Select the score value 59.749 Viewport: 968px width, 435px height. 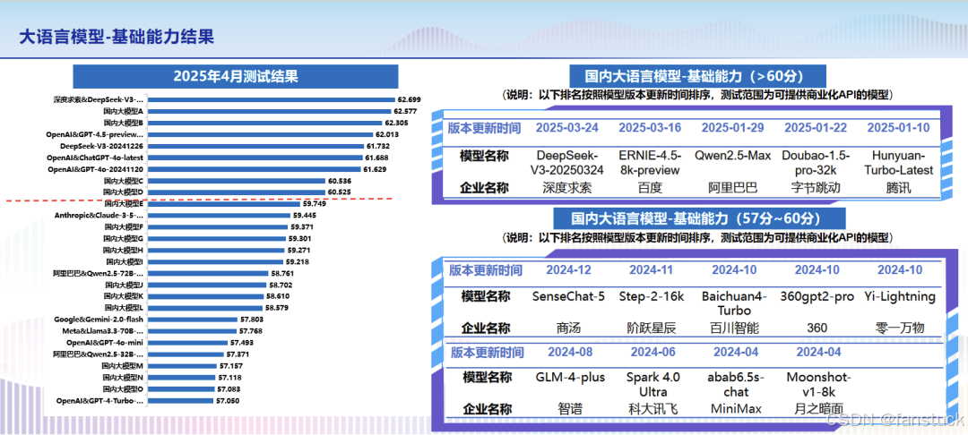(315, 203)
